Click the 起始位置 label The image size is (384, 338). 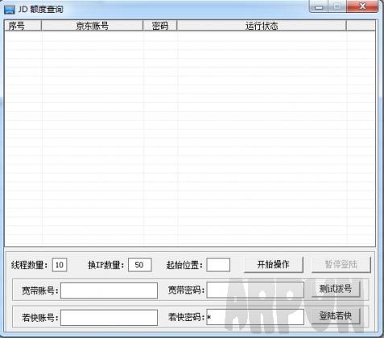click(x=184, y=265)
